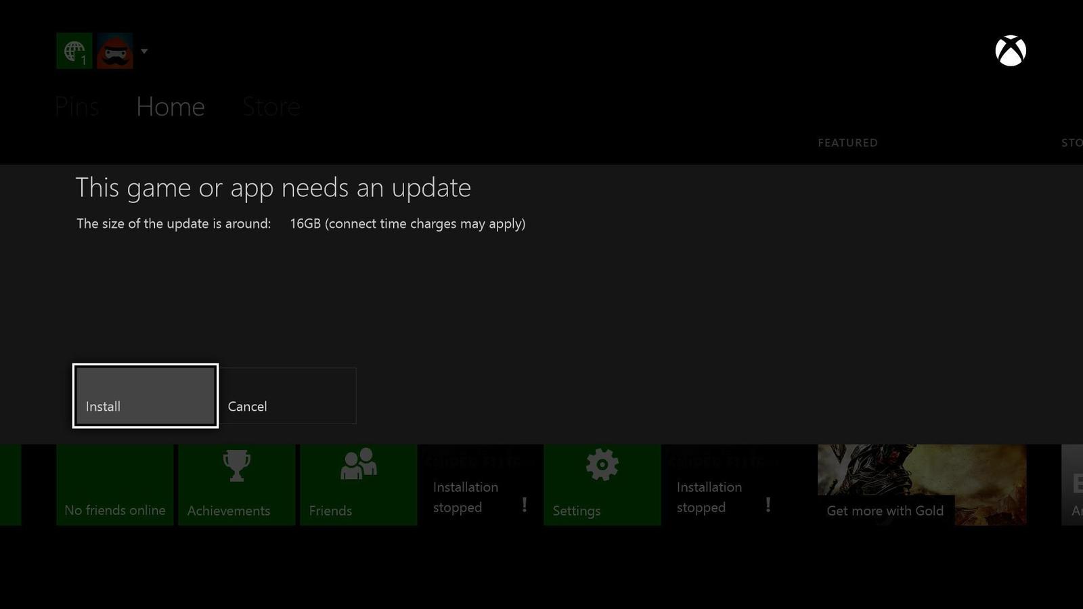Click the Xbox logo icon

point(1010,51)
